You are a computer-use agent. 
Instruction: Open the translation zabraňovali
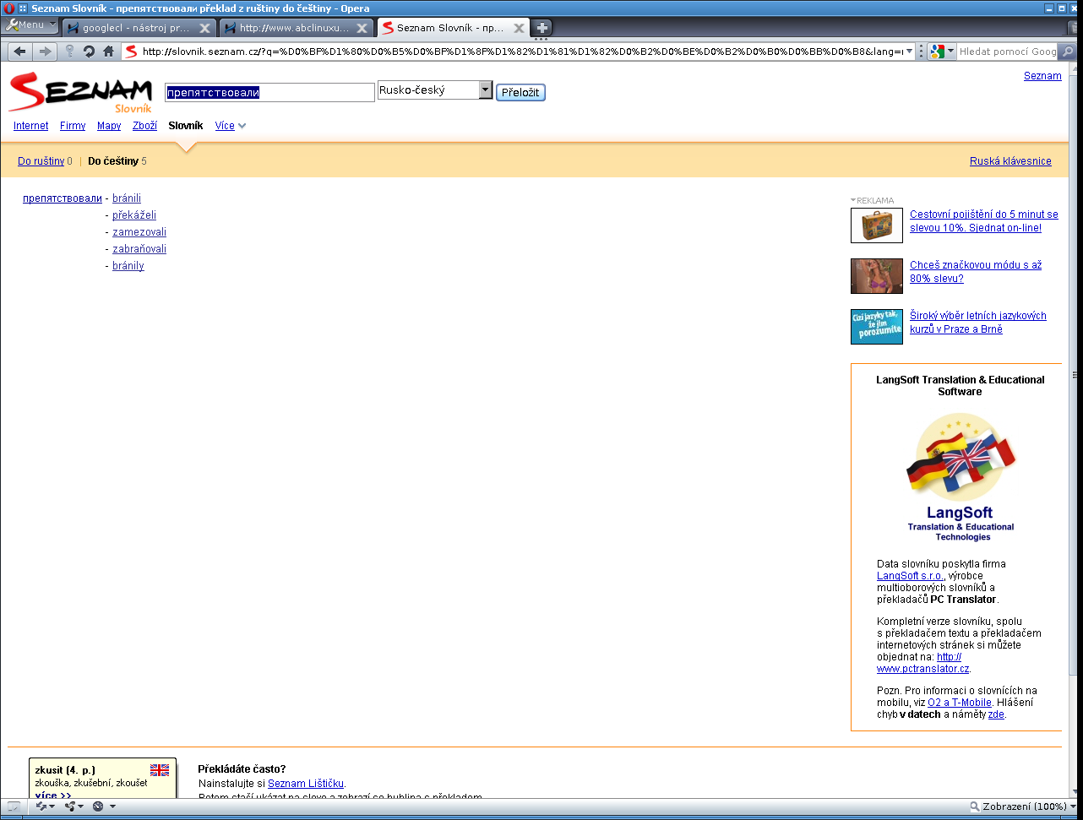click(x=139, y=249)
